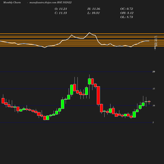Click the 'BSE 532822' symbol text

click(x=64, y=3)
